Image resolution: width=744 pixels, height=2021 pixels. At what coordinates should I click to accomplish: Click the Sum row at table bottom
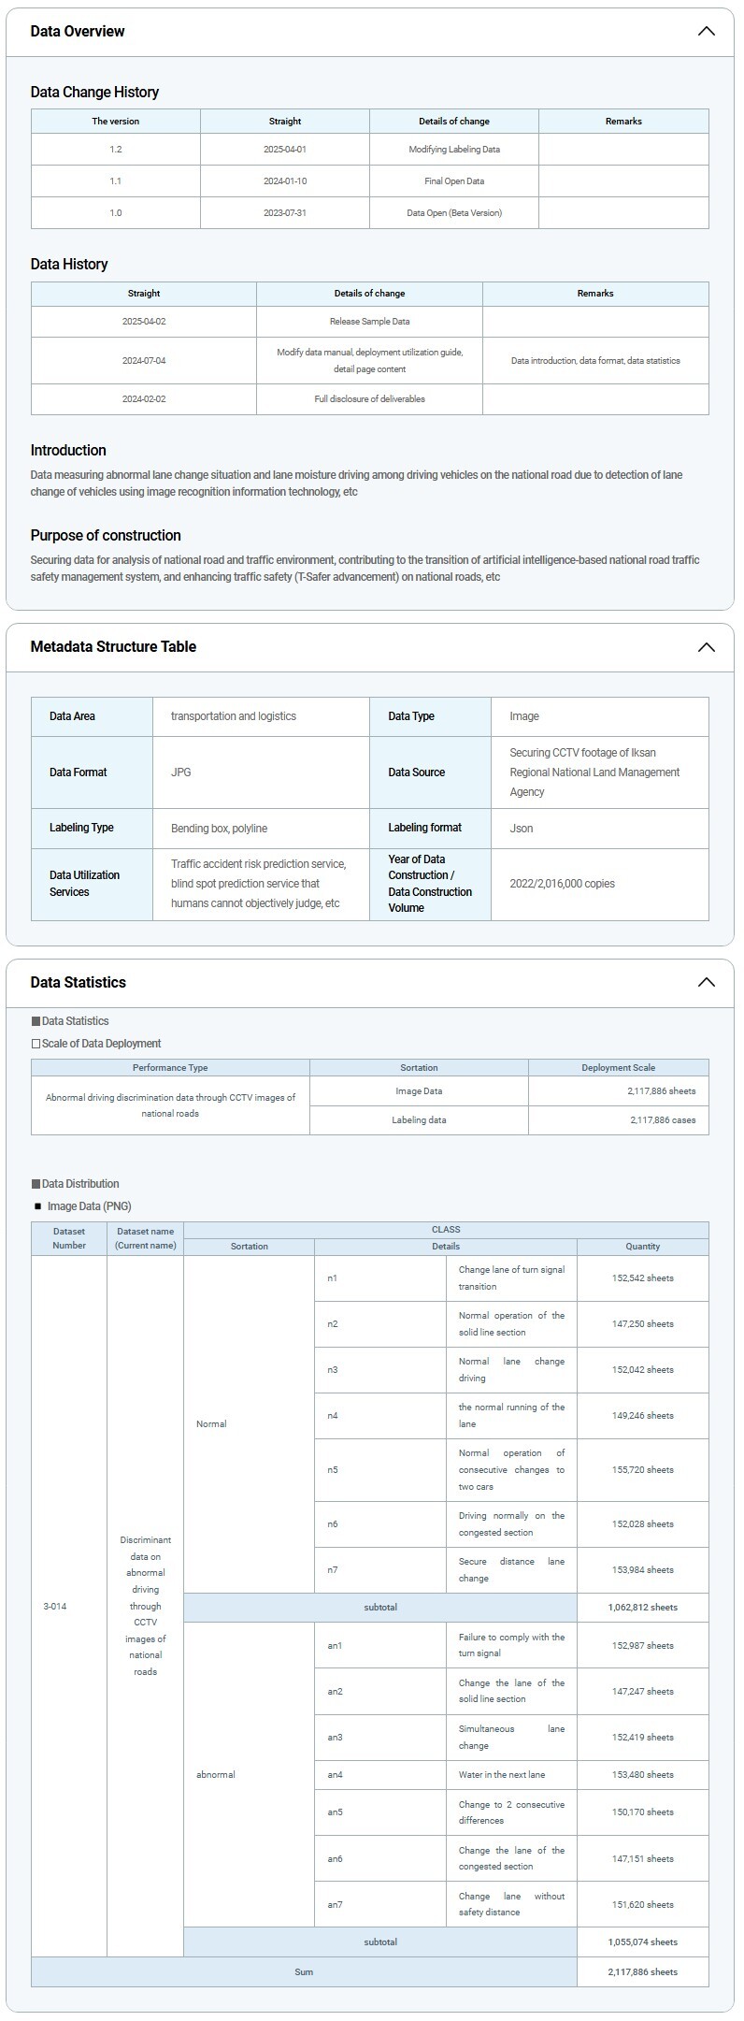pyautogui.click(x=304, y=1972)
